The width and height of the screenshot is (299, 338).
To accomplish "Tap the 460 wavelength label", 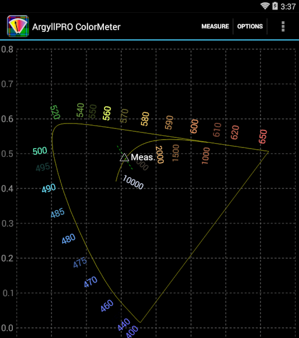I will point(107,306).
